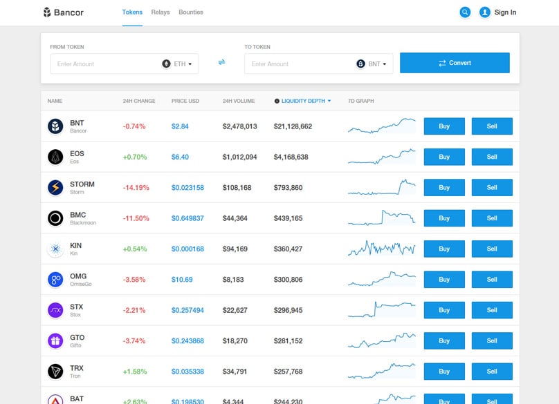This screenshot has height=404, width=559.
Task: Sell STORM token
Action: point(492,188)
